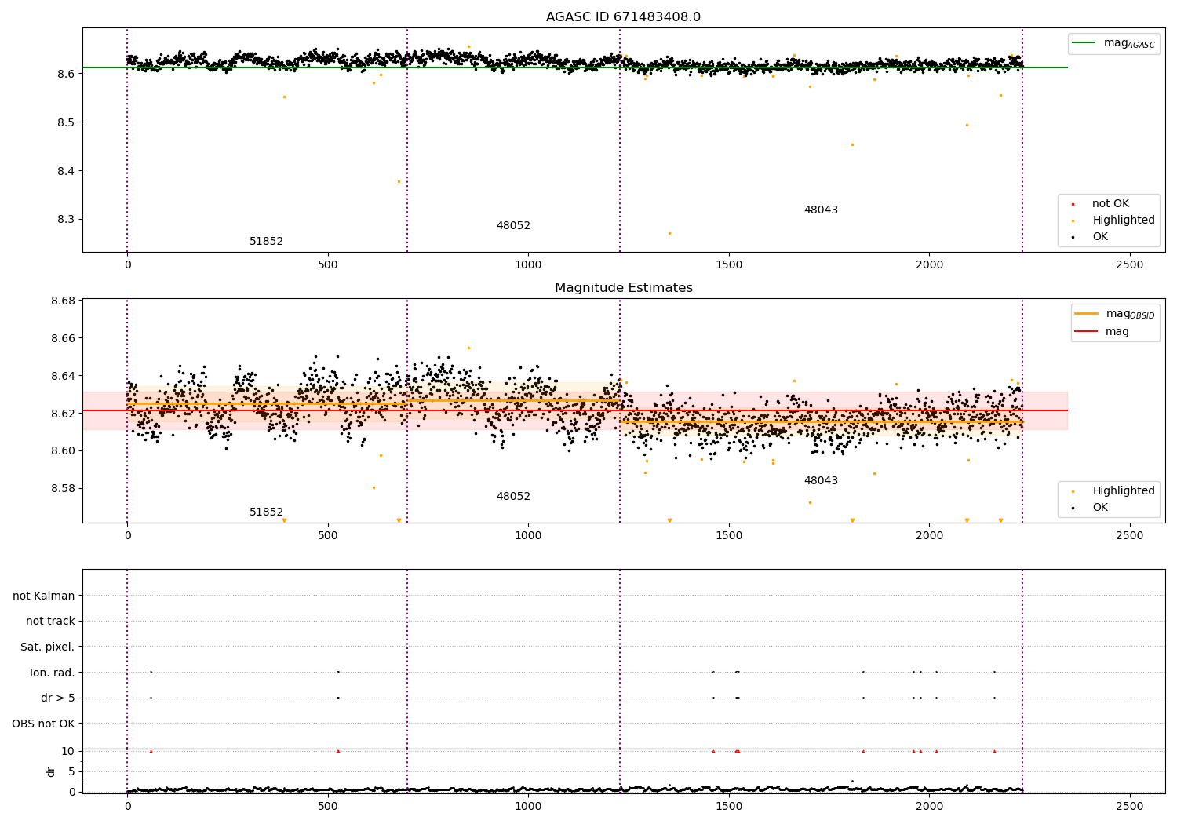Click 'Highlighted' in the top panel legend

tap(1123, 221)
